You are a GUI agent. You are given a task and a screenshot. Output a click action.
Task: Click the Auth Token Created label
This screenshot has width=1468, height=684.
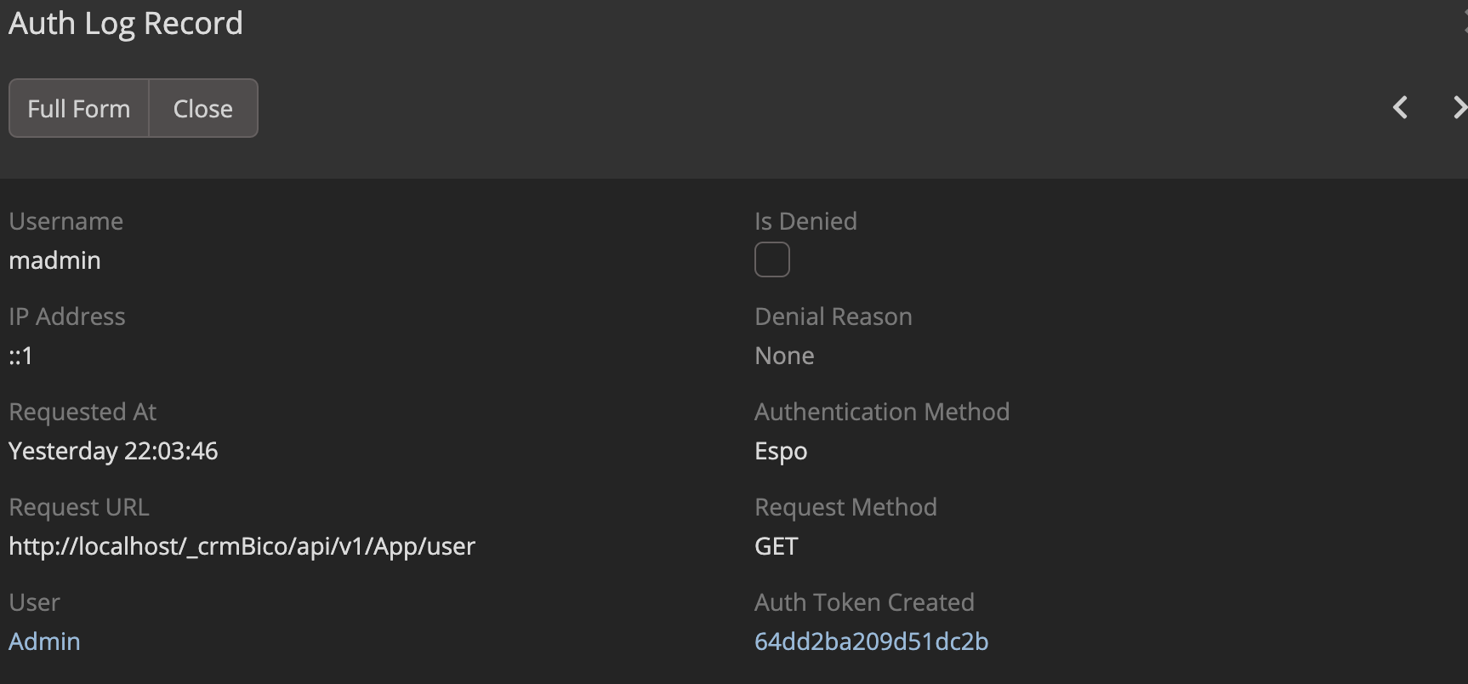pyautogui.click(x=864, y=602)
